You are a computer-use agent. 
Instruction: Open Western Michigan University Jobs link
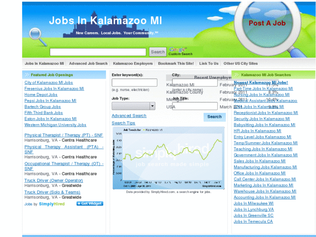click(55, 125)
